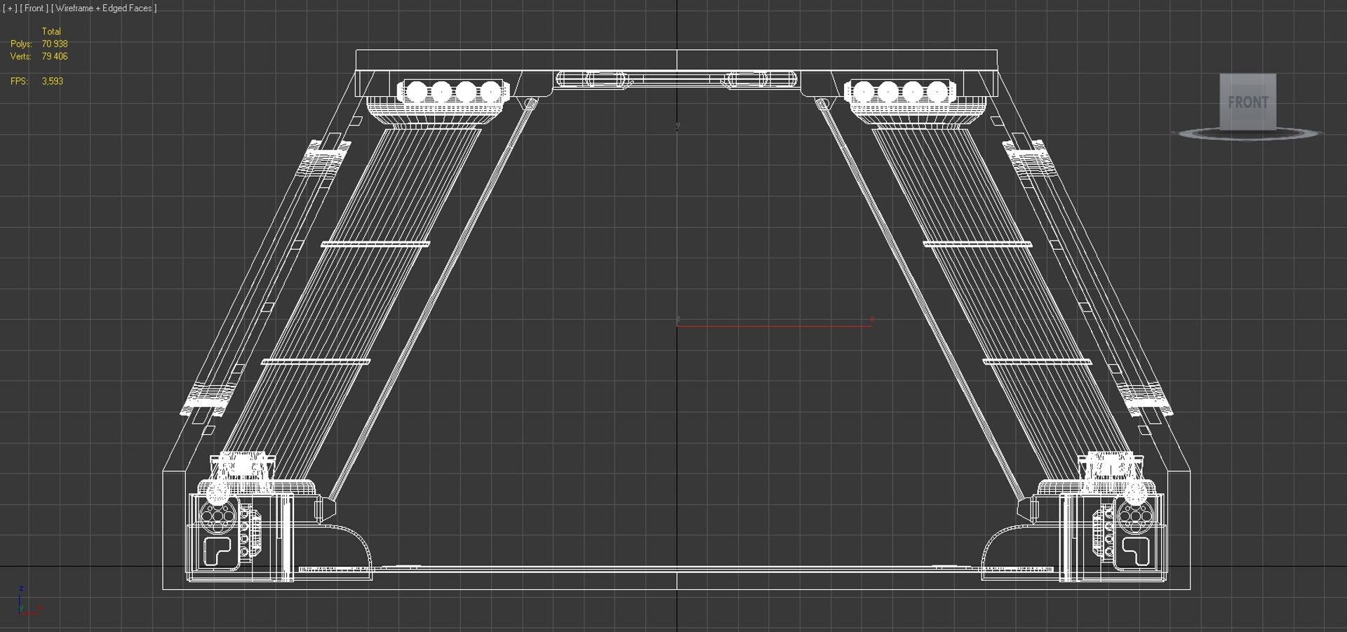This screenshot has height=632, width=1347.
Task: Select the FPS value 3,593
Action: tap(53, 81)
